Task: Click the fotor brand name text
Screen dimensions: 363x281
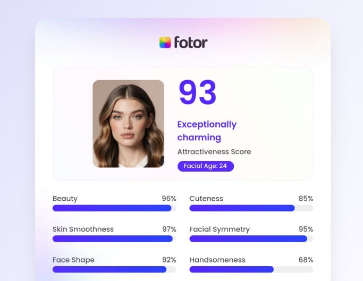Action: pos(190,42)
